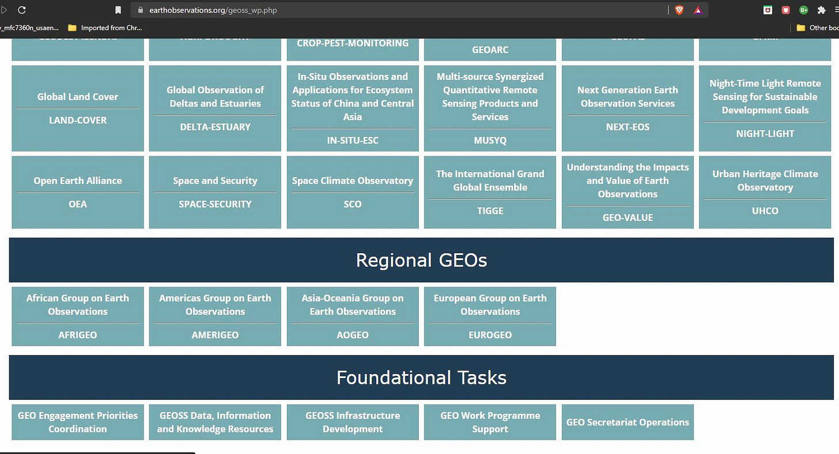The image size is (839, 454).
Task: Open the green B+ extension icon
Action: pyautogui.click(x=803, y=10)
